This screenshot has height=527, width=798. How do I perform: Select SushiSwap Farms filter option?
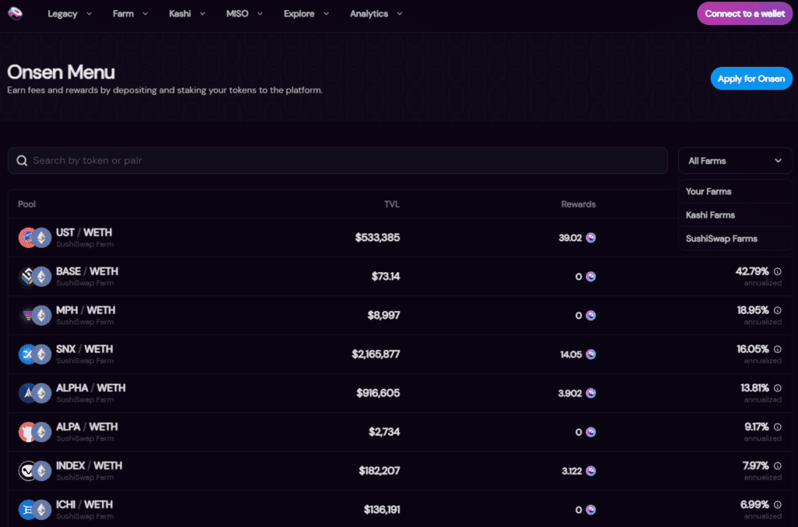(x=735, y=239)
